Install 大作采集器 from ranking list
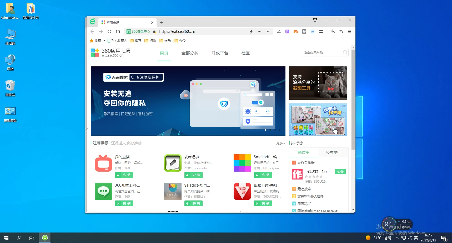The height and width of the screenshot is (243, 452). (x=340, y=172)
